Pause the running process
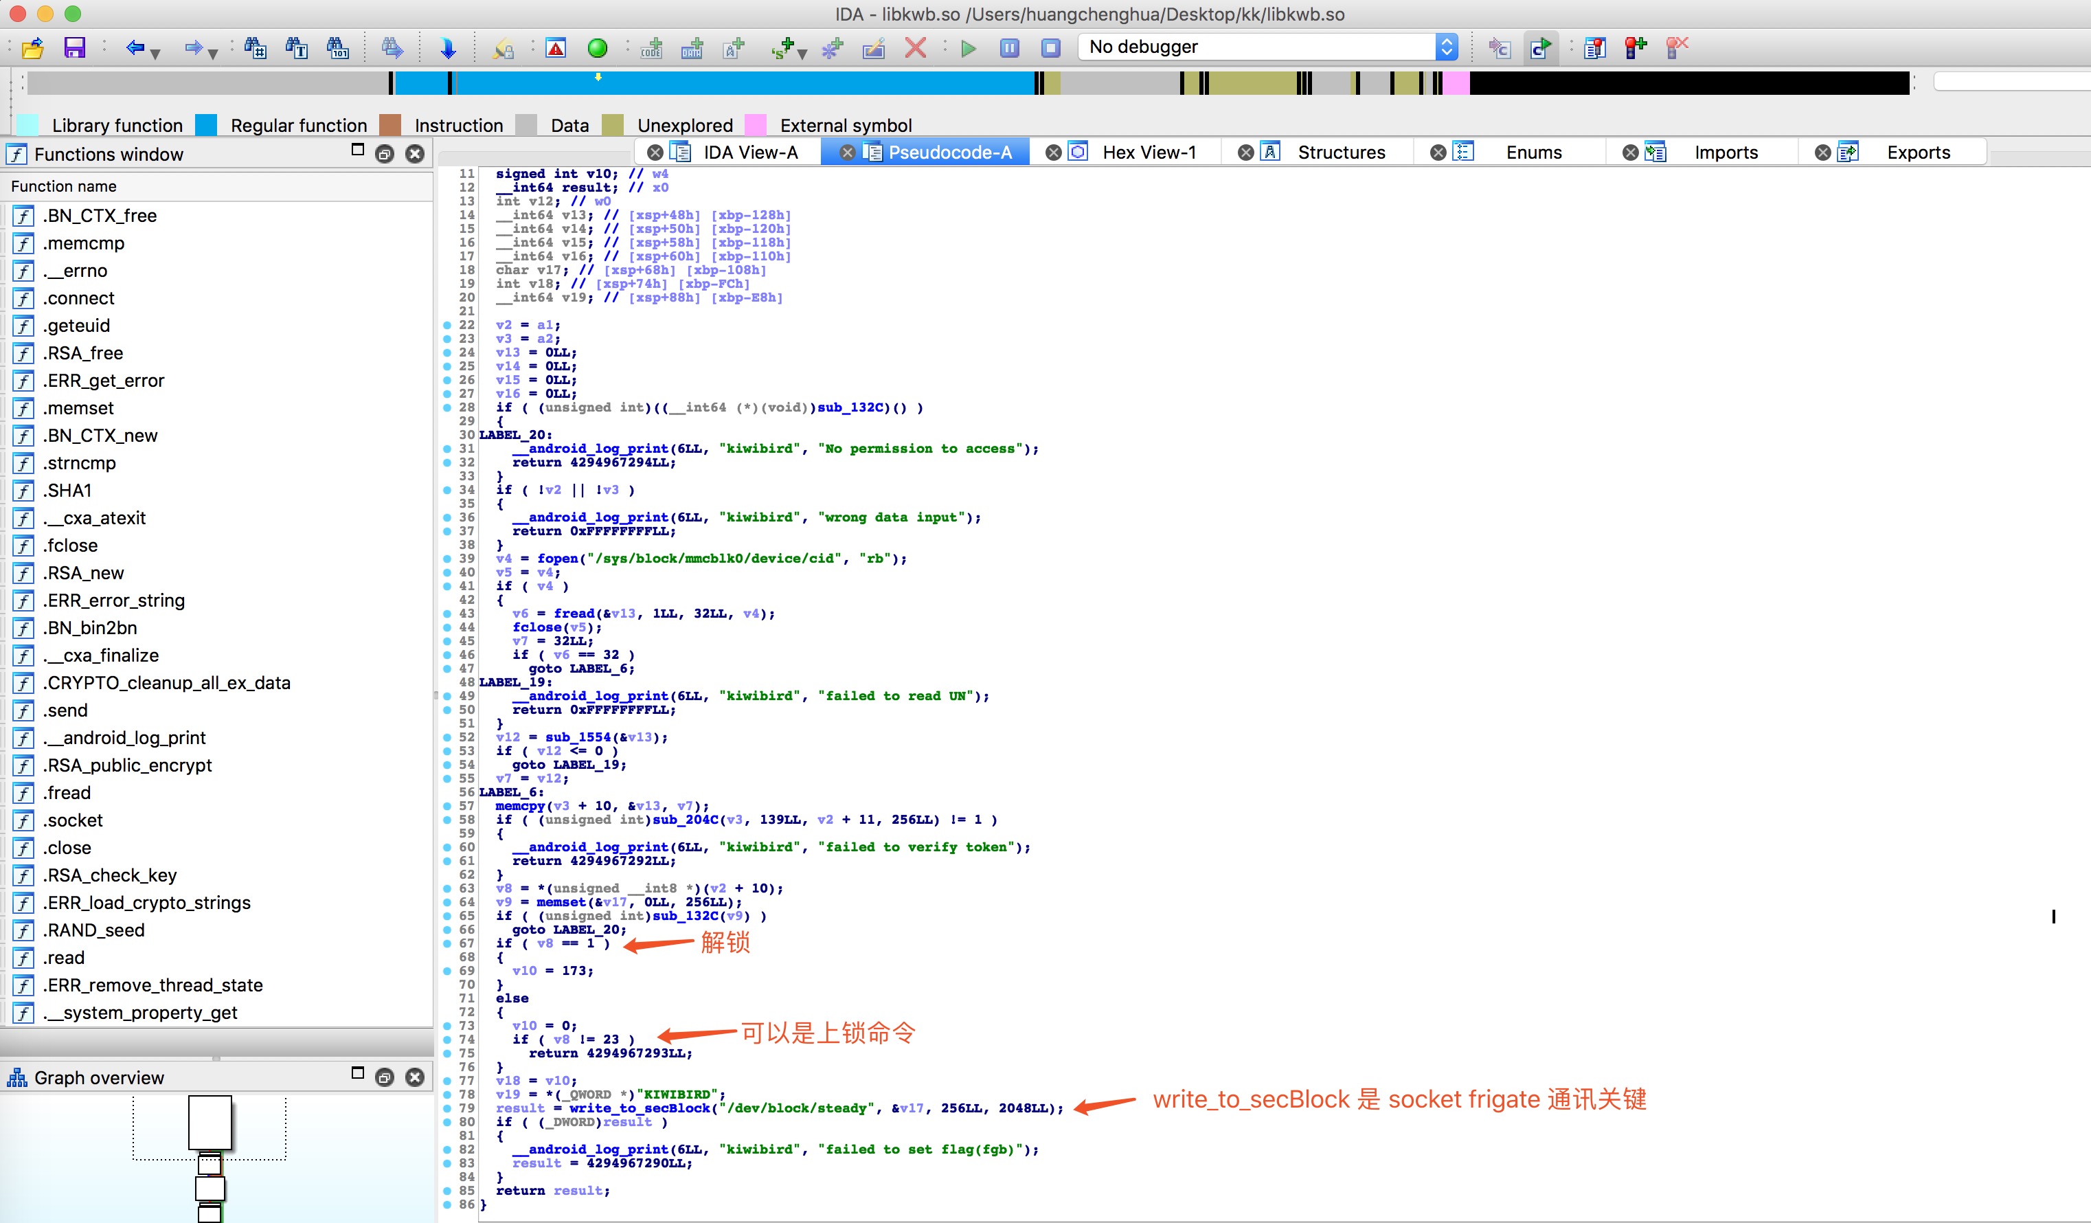This screenshot has height=1223, width=2091. (x=1009, y=48)
